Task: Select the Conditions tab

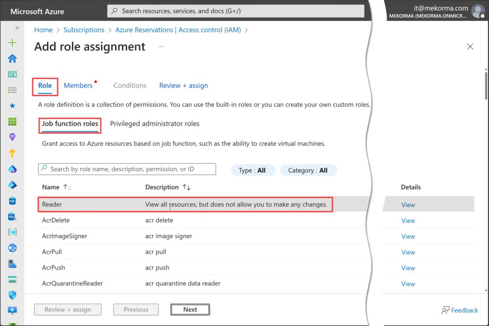Action: coord(130,85)
